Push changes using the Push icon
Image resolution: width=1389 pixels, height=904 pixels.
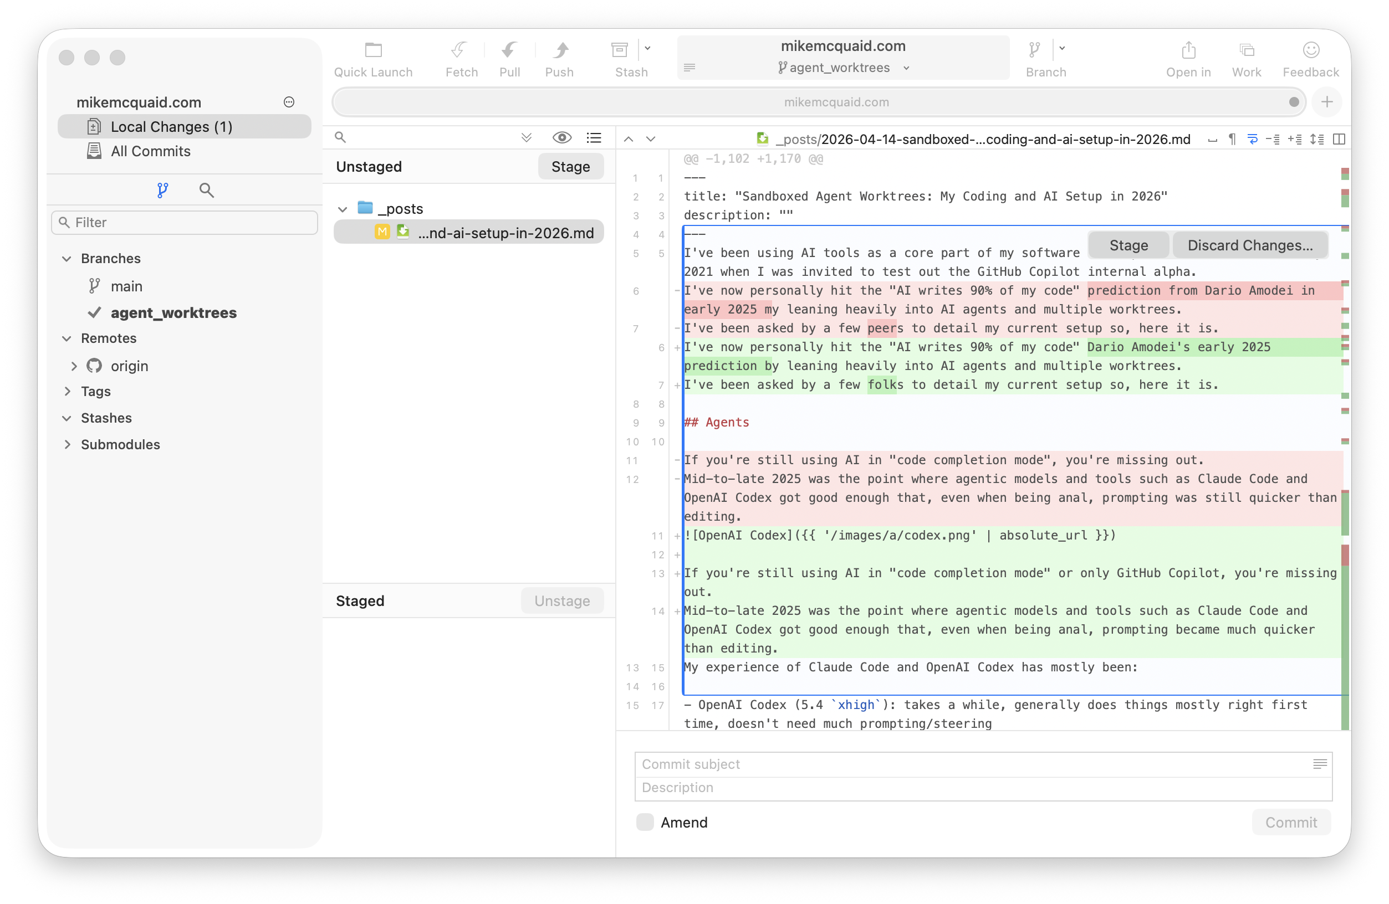pos(559,52)
